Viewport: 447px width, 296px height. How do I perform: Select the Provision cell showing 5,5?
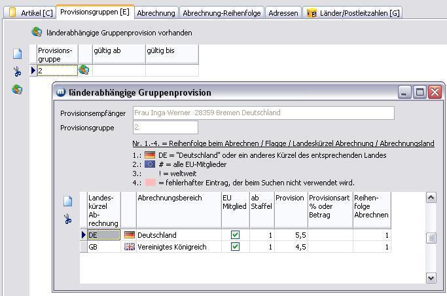click(x=290, y=235)
